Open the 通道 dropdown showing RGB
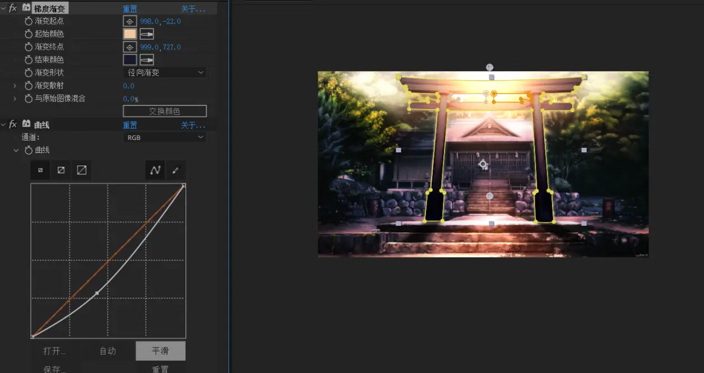This screenshot has width=704, height=373. pyautogui.click(x=165, y=137)
